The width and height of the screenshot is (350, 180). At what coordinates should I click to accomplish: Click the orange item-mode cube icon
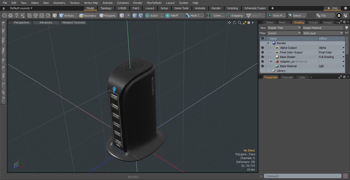(122, 16)
